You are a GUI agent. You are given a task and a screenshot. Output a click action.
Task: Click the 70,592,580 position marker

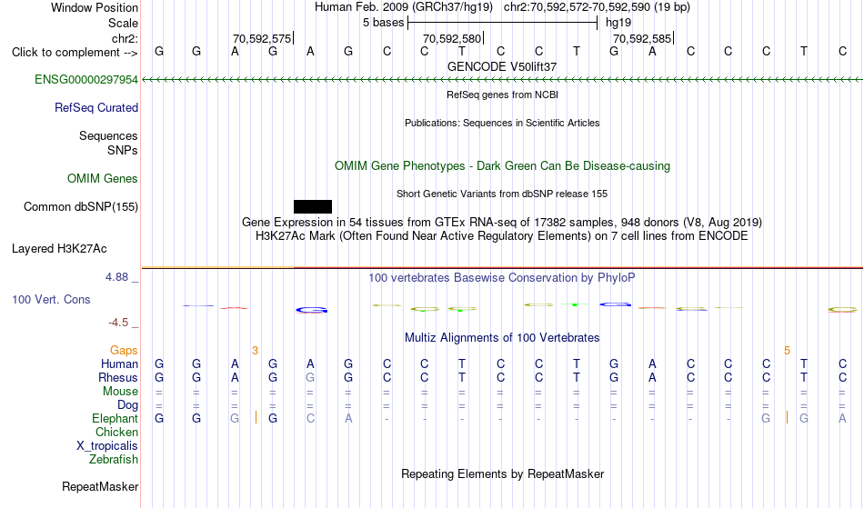pyautogui.click(x=453, y=38)
